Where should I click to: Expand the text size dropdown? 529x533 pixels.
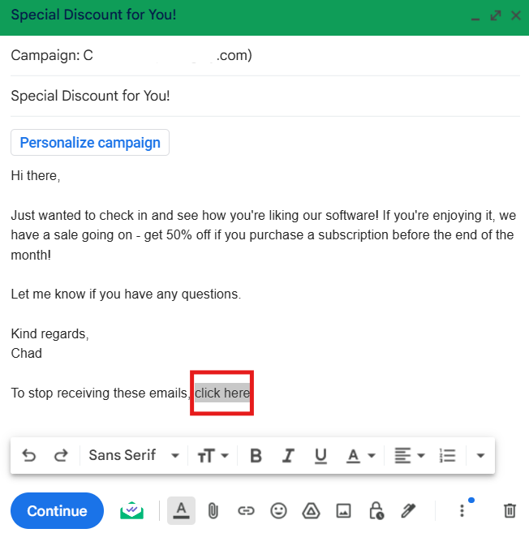click(x=213, y=455)
